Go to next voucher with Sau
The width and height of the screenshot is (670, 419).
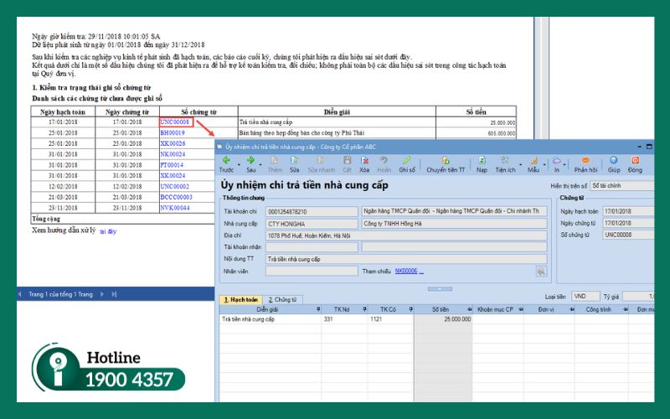250,163
